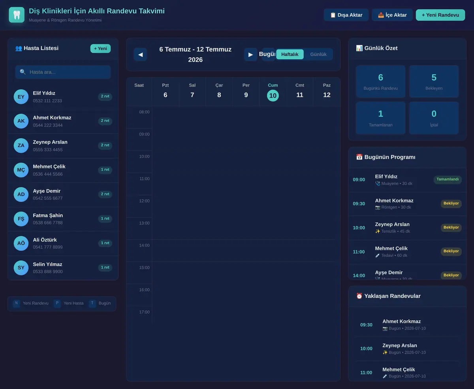Click the N shortcut key for Yeni Randevu

[16, 303]
